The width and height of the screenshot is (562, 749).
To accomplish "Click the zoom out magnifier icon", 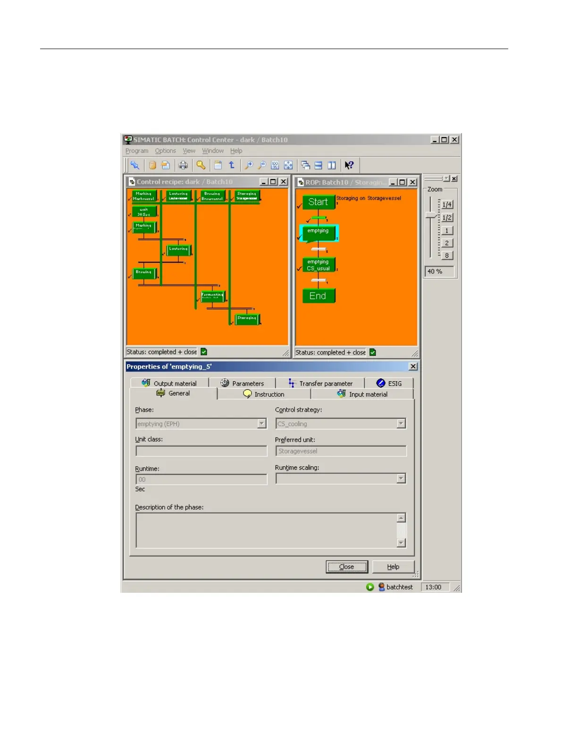I will (x=262, y=165).
